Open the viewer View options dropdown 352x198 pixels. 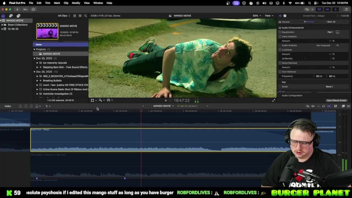269,16
